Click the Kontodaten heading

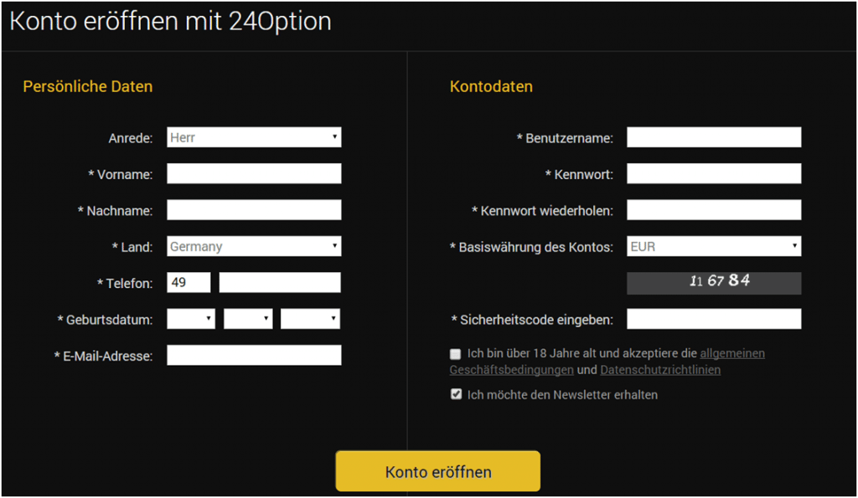click(x=491, y=86)
